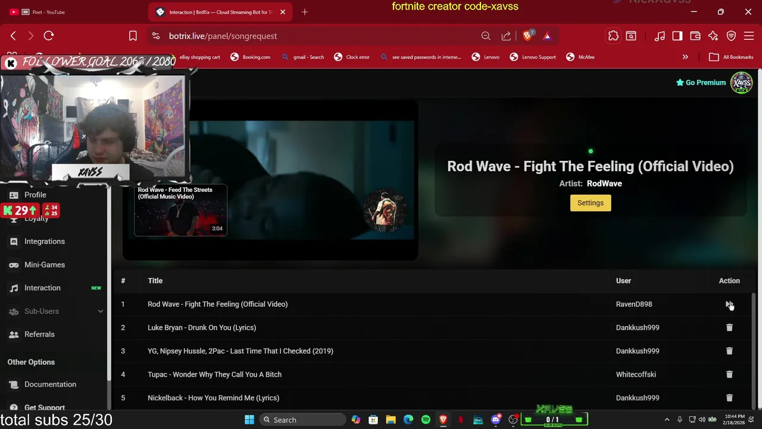
Task: Open the Lenovo Support bookmark
Action: coord(533,57)
